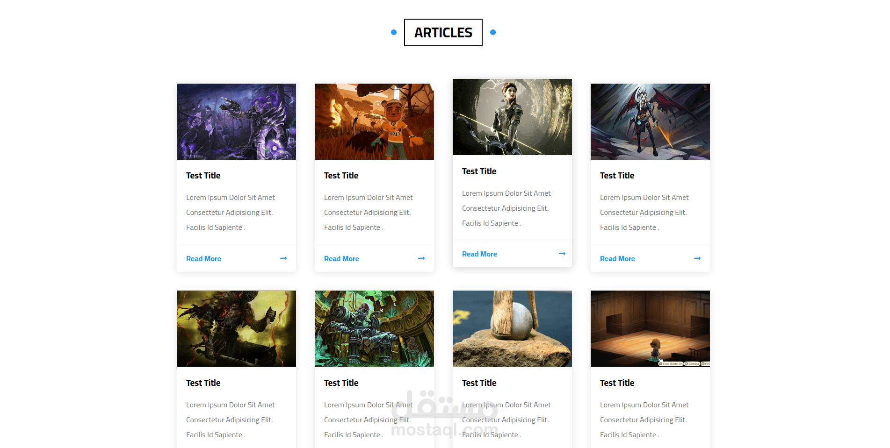Click the ARTICLES section heading
This screenshot has height=448, width=890.
443,33
